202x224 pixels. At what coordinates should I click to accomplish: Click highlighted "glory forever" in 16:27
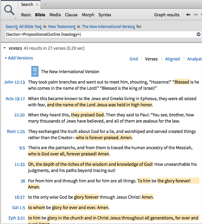(x=86, y=197)
